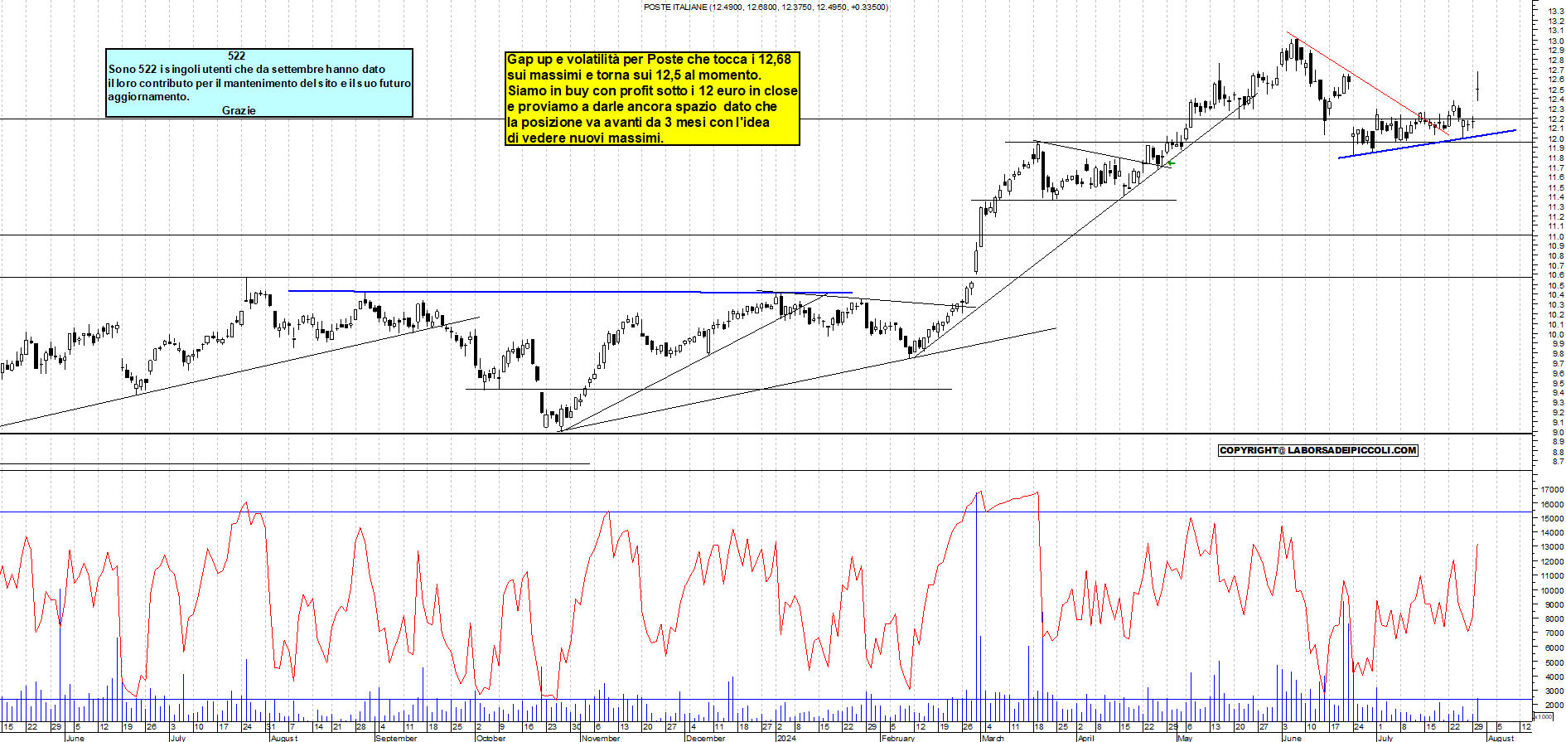Click the 17000 volume axis label

point(1552,489)
